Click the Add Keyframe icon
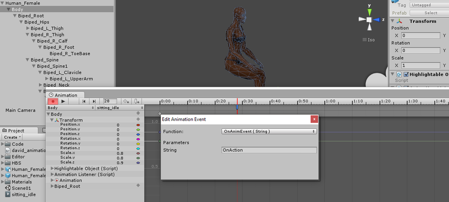The image size is (449, 202). pyautogui.click(x=127, y=101)
